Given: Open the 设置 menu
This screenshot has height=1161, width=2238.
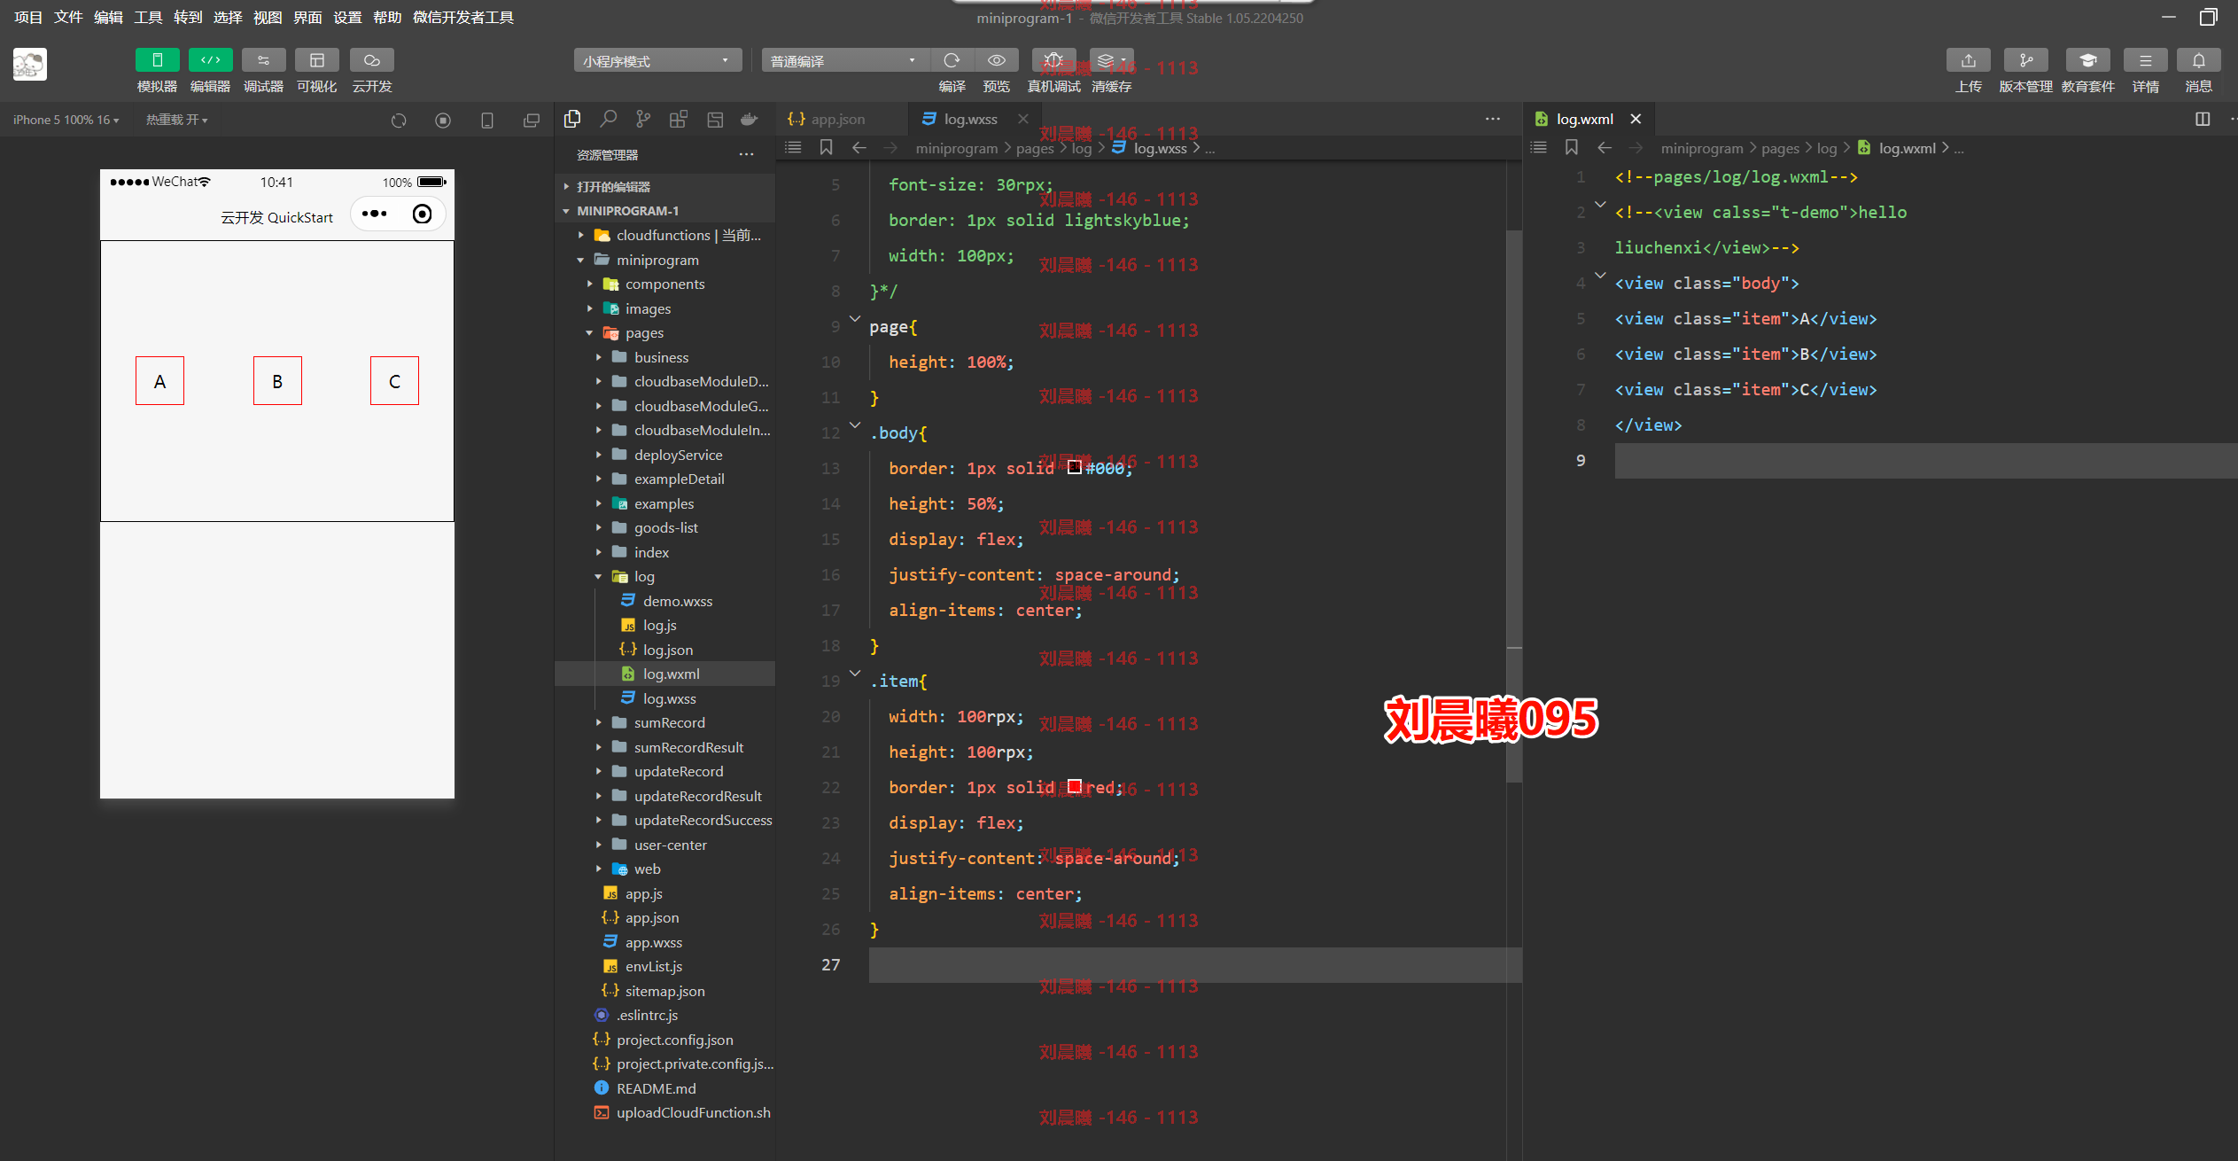Looking at the screenshot, I should pos(347,17).
